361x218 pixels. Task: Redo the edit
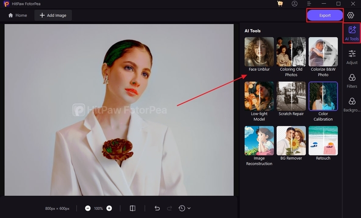[169, 208]
